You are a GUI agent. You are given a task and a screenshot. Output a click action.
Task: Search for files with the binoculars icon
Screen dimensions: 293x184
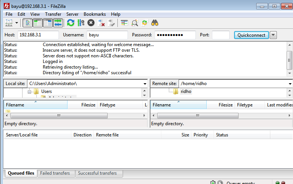pos(155,23)
